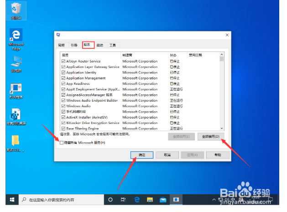Uncheck Application Identity checkbox

coord(63,72)
